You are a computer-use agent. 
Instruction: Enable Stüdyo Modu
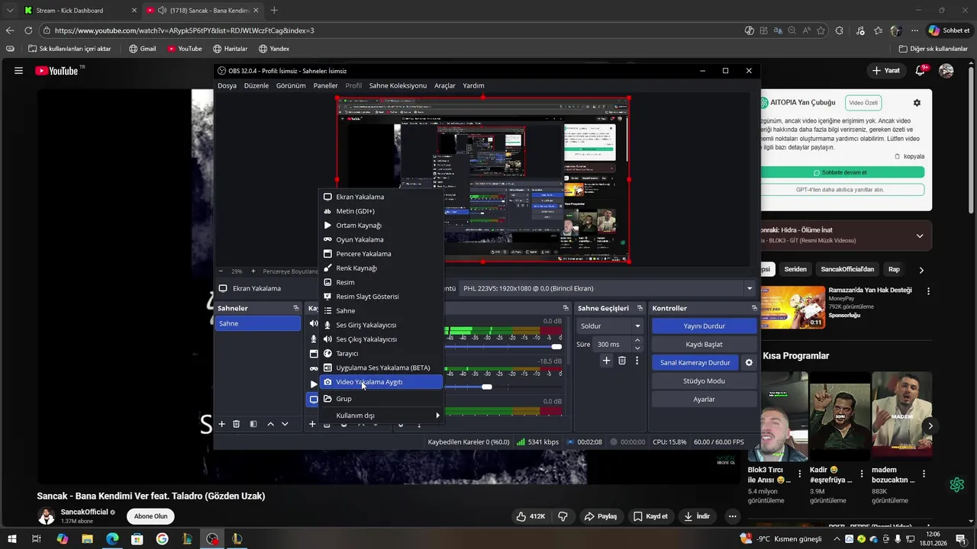(704, 380)
